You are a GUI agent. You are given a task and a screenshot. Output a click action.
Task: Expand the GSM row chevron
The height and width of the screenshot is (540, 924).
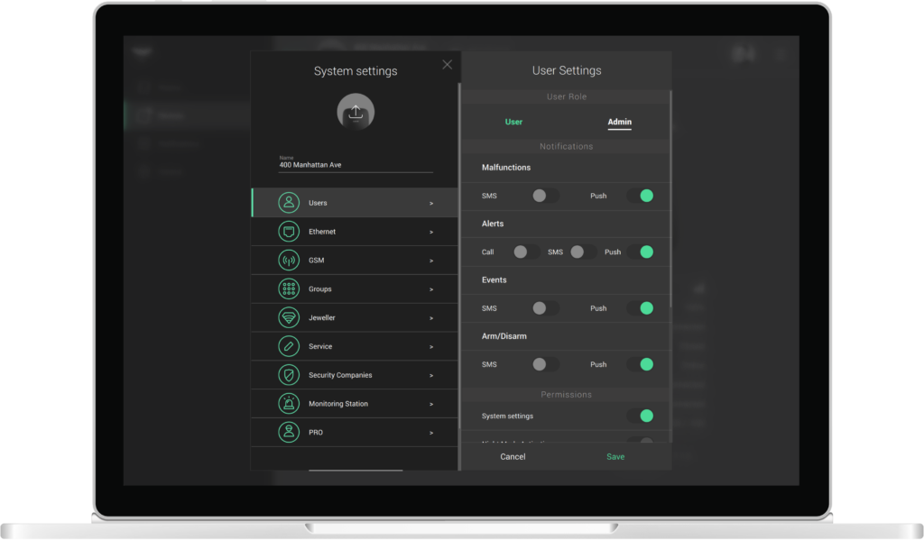pos(431,261)
